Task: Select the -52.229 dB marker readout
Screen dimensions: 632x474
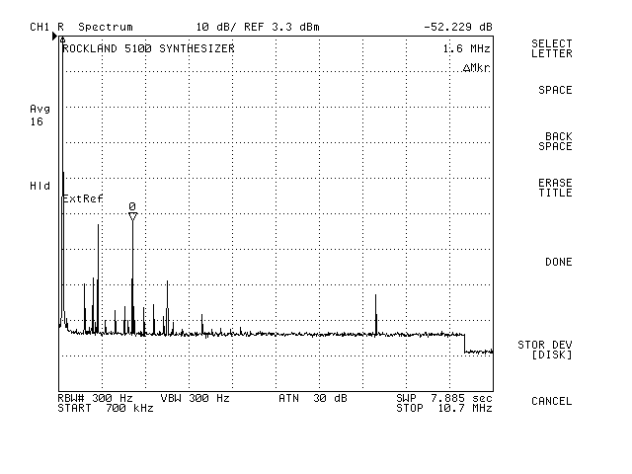Action: tap(457, 27)
